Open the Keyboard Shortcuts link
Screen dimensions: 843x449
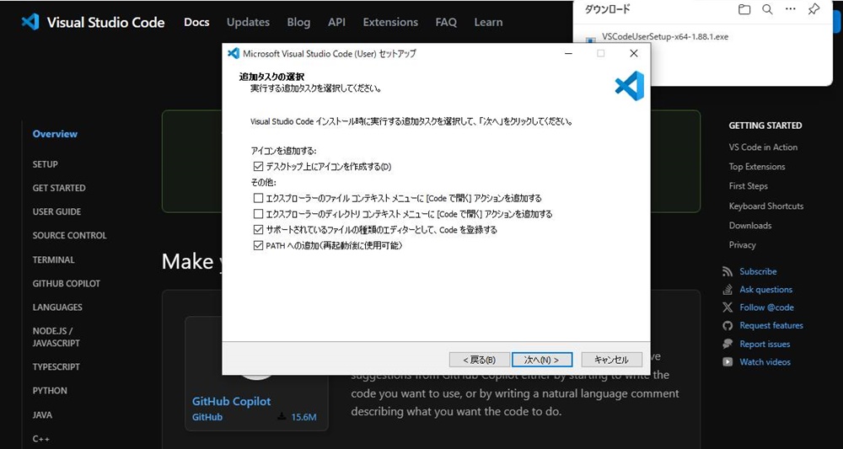tap(766, 206)
